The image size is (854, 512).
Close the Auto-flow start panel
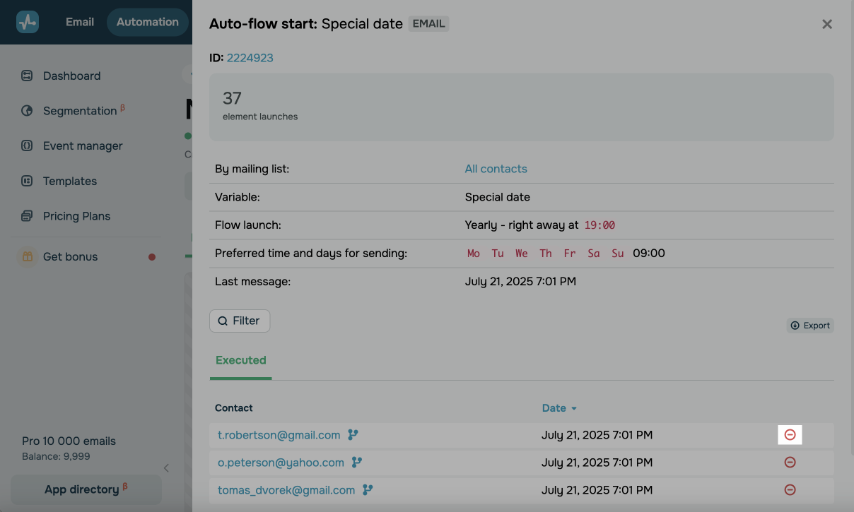coord(826,24)
